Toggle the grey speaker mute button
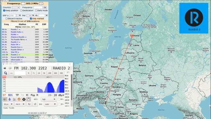211x119 pixels. click(x=5, y=99)
